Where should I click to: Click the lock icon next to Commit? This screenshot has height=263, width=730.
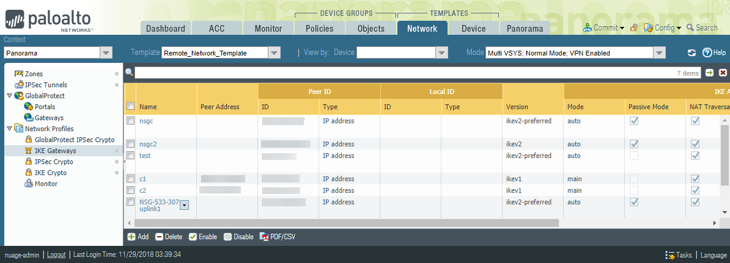point(633,28)
